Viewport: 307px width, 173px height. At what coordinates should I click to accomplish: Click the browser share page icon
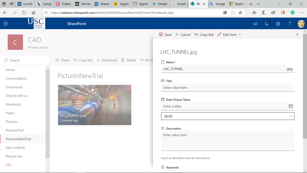[x=273, y=13]
